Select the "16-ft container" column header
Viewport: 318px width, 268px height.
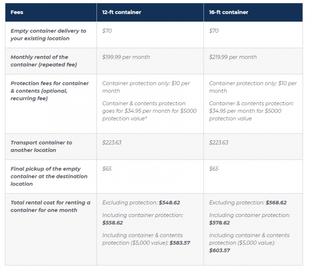229,12
